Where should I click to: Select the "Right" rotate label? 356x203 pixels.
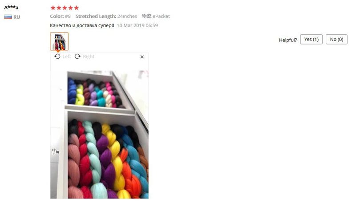[89, 57]
